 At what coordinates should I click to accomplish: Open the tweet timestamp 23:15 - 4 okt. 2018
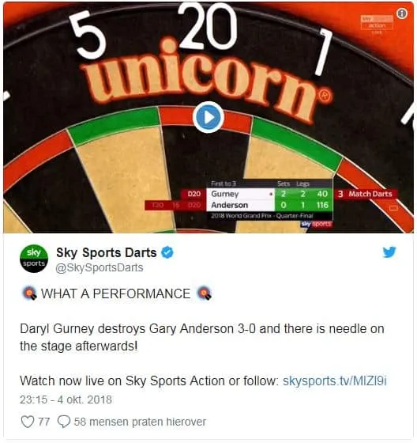pos(66,399)
